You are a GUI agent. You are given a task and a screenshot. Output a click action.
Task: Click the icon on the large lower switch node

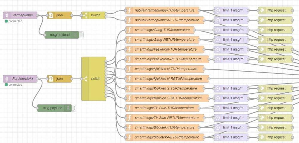[x=85, y=79]
